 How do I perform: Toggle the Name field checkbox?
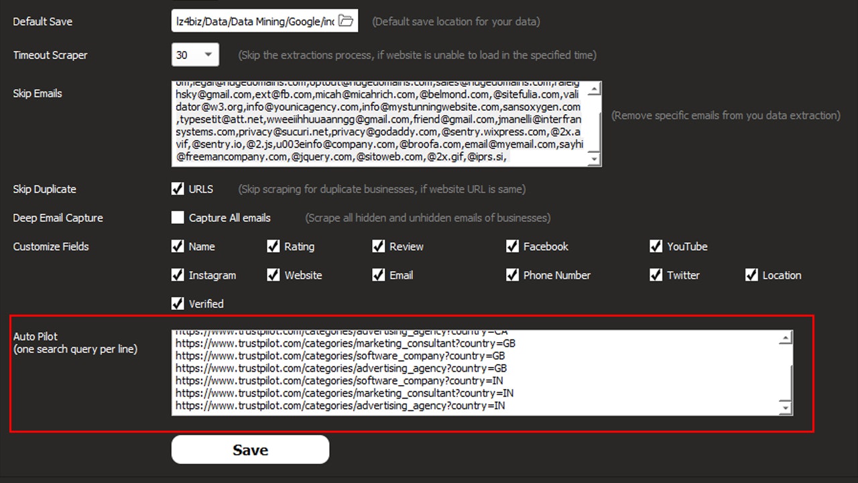tap(178, 246)
